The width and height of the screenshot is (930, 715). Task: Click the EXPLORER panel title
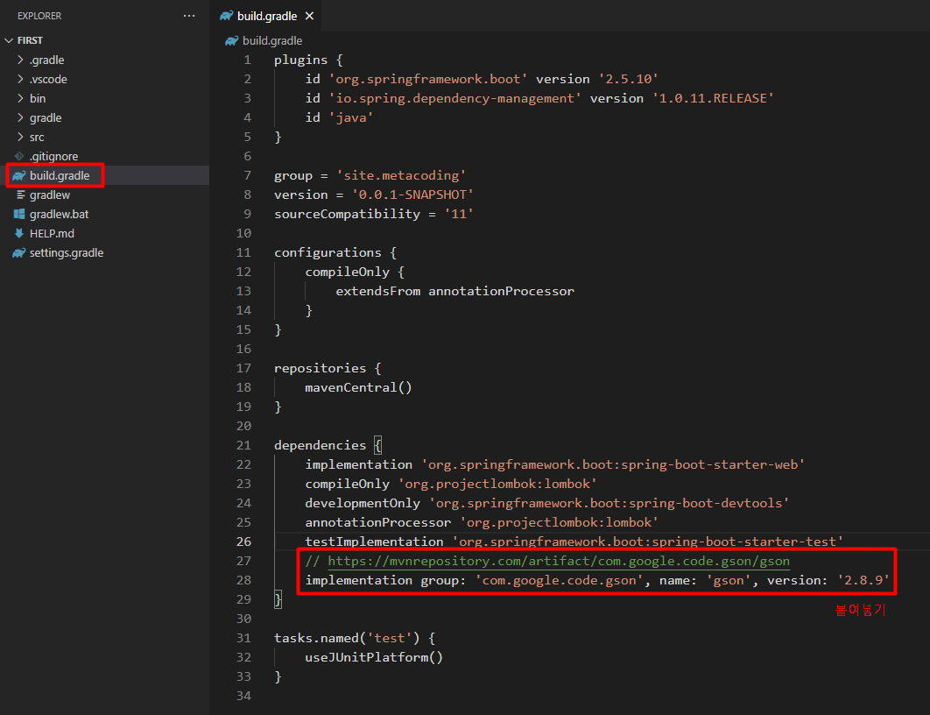point(39,16)
